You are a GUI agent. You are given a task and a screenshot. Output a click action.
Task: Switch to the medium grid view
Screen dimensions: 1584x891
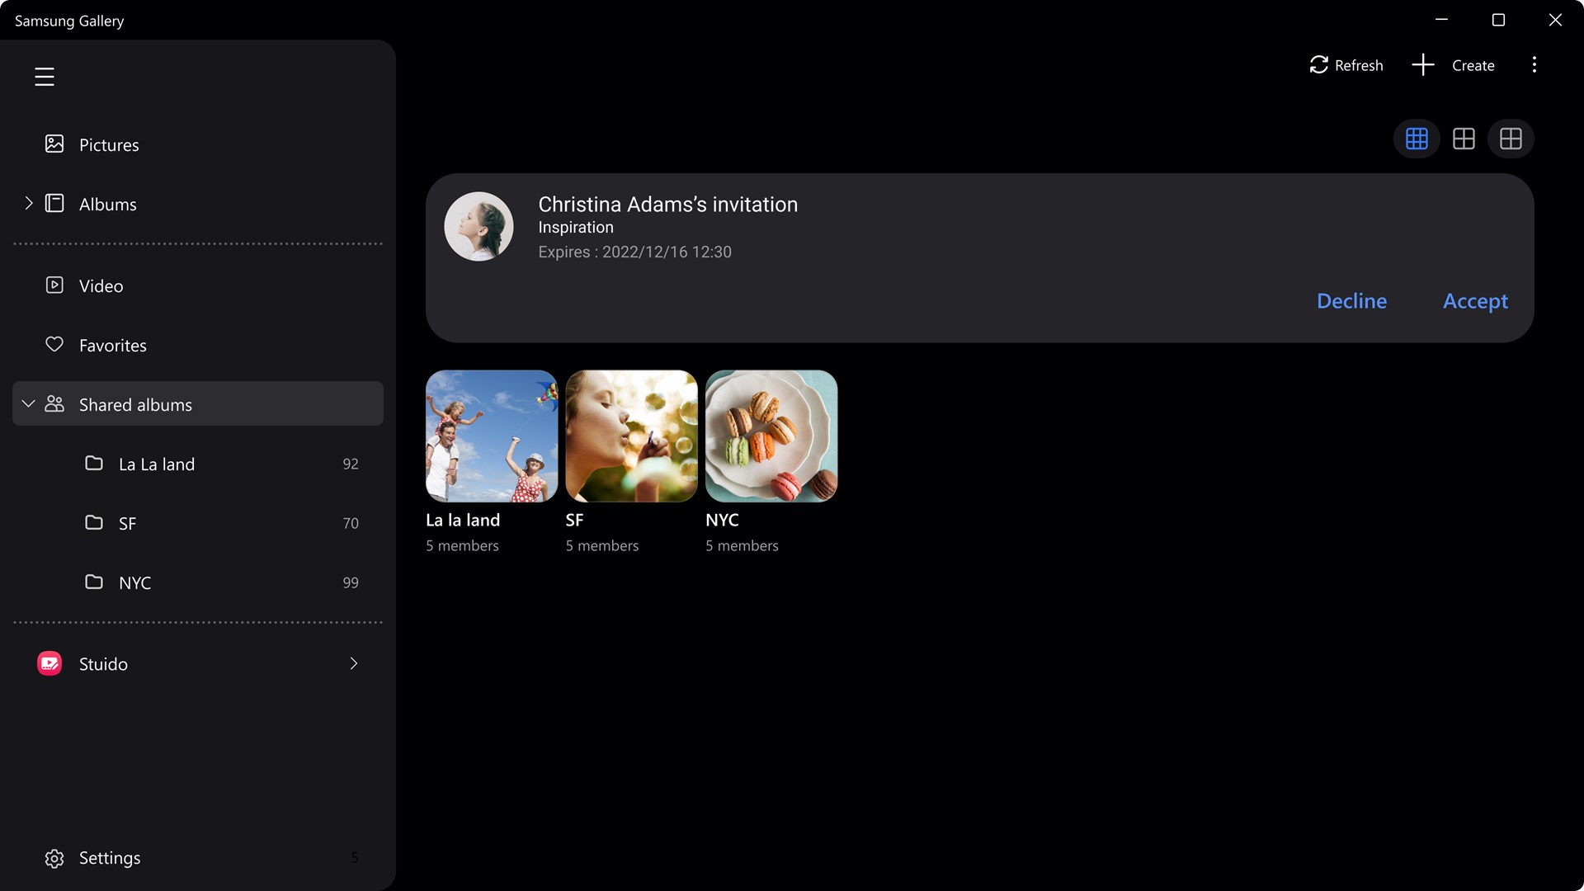(x=1464, y=139)
